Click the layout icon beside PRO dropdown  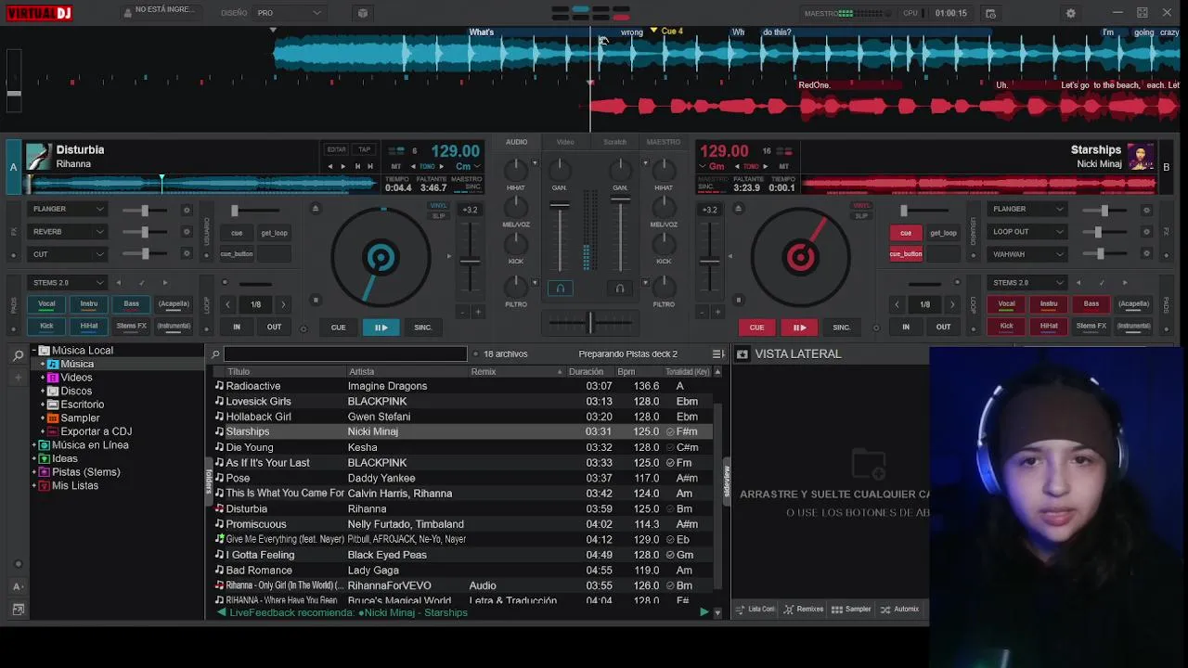[363, 13]
